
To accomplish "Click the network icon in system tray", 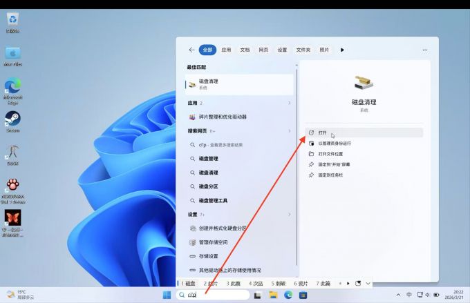I will 420,295.
